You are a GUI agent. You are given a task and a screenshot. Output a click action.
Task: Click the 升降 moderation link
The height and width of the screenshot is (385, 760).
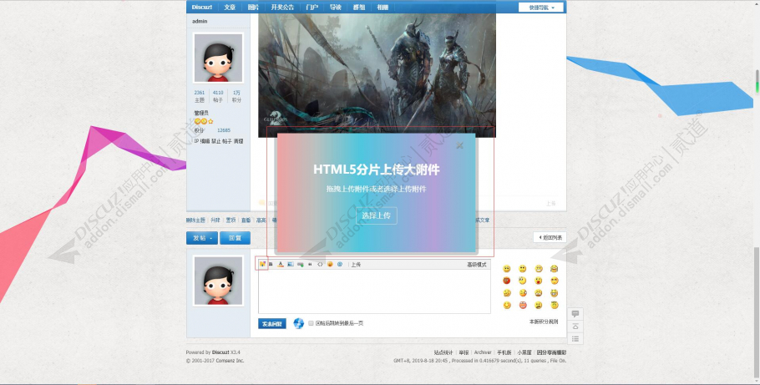pyautogui.click(x=215, y=220)
